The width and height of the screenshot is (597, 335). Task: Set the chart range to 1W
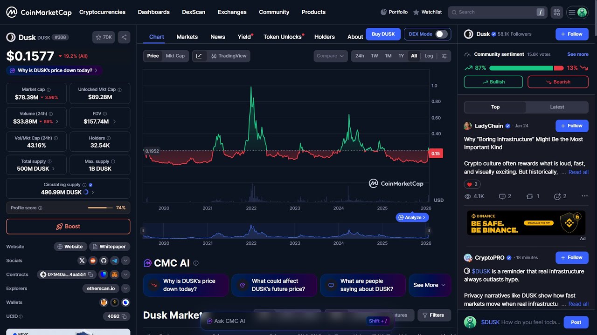375,56
